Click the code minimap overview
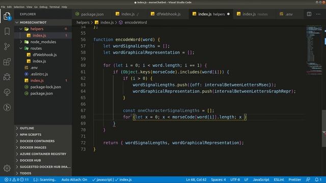This screenshot has width=326, height=183. (x=314, y=50)
